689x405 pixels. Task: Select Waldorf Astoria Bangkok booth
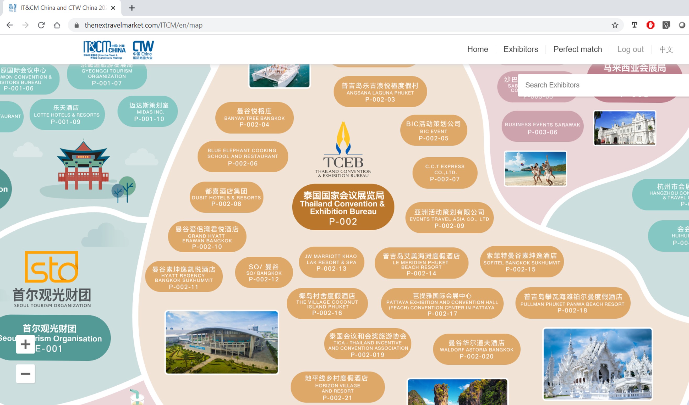pyautogui.click(x=476, y=349)
